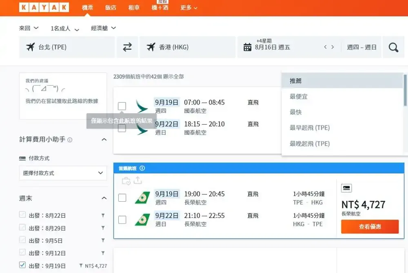Click NT$ 4,727 price
Viewport: 408px width, 273px height.
(x=363, y=205)
